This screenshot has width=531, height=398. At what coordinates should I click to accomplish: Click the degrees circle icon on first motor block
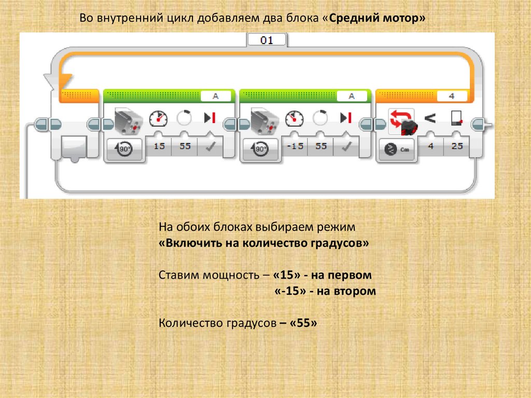[x=184, y=119]
